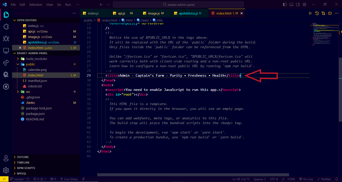Image resolution: width=342 pixels, height=182 pixels.
Task: Switch to the image.js editor tab
Action: [155, 13]
